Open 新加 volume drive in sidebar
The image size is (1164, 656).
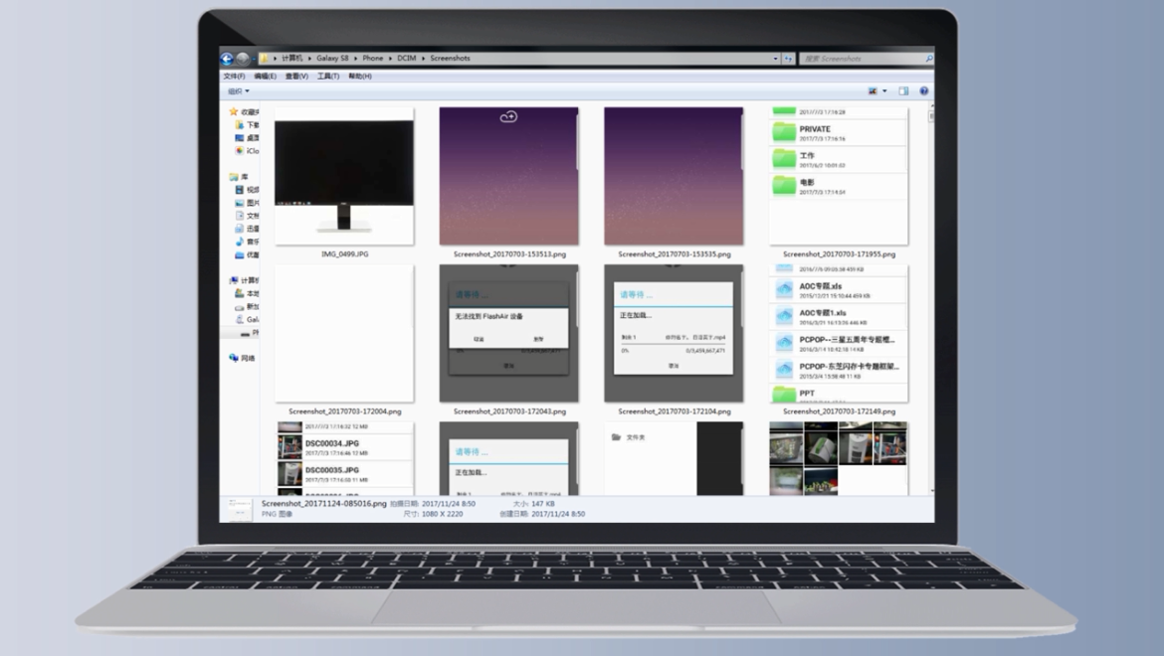[x=247, y=306]
